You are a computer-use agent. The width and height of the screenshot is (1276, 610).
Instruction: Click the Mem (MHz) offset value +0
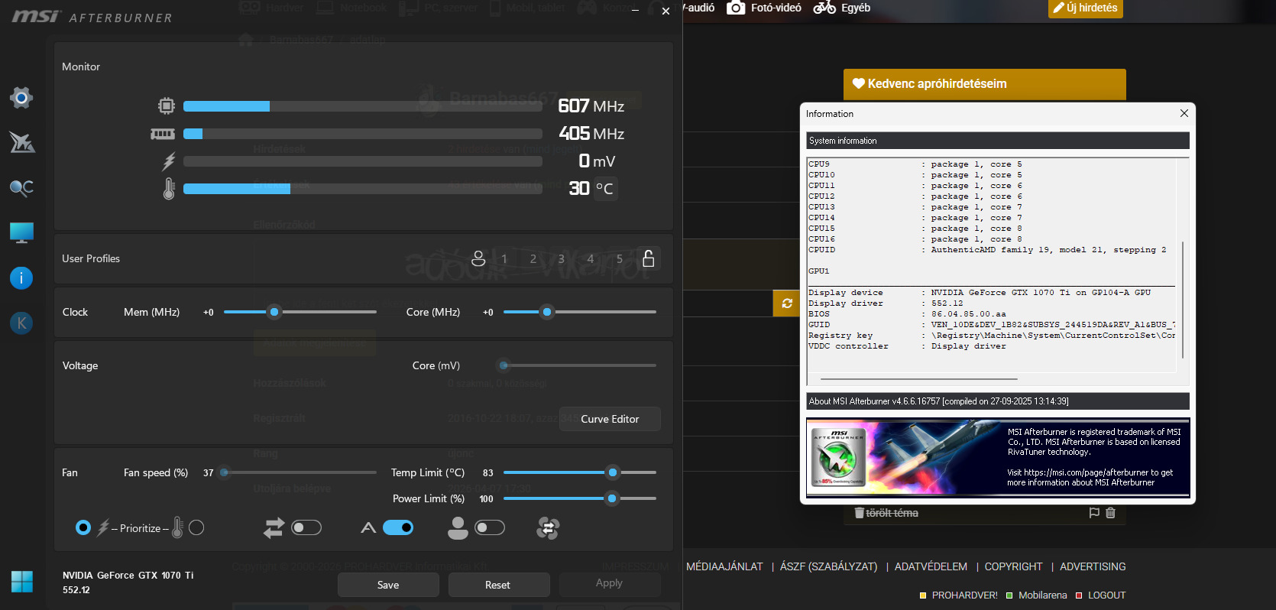pyautogui.click(x=209, y=312)
